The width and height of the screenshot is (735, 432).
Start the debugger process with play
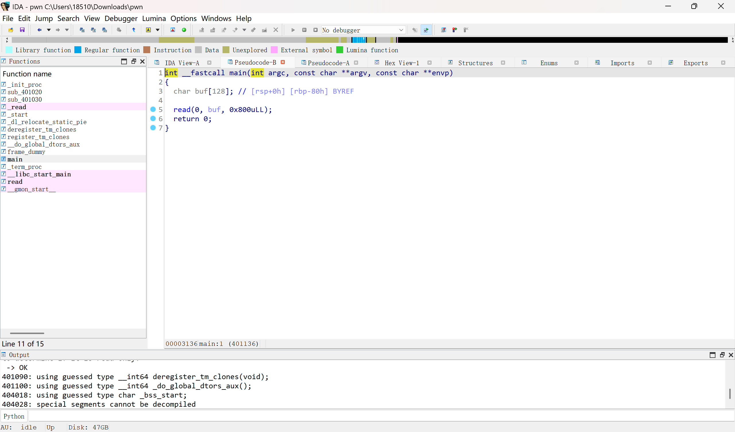click(293, 30)
